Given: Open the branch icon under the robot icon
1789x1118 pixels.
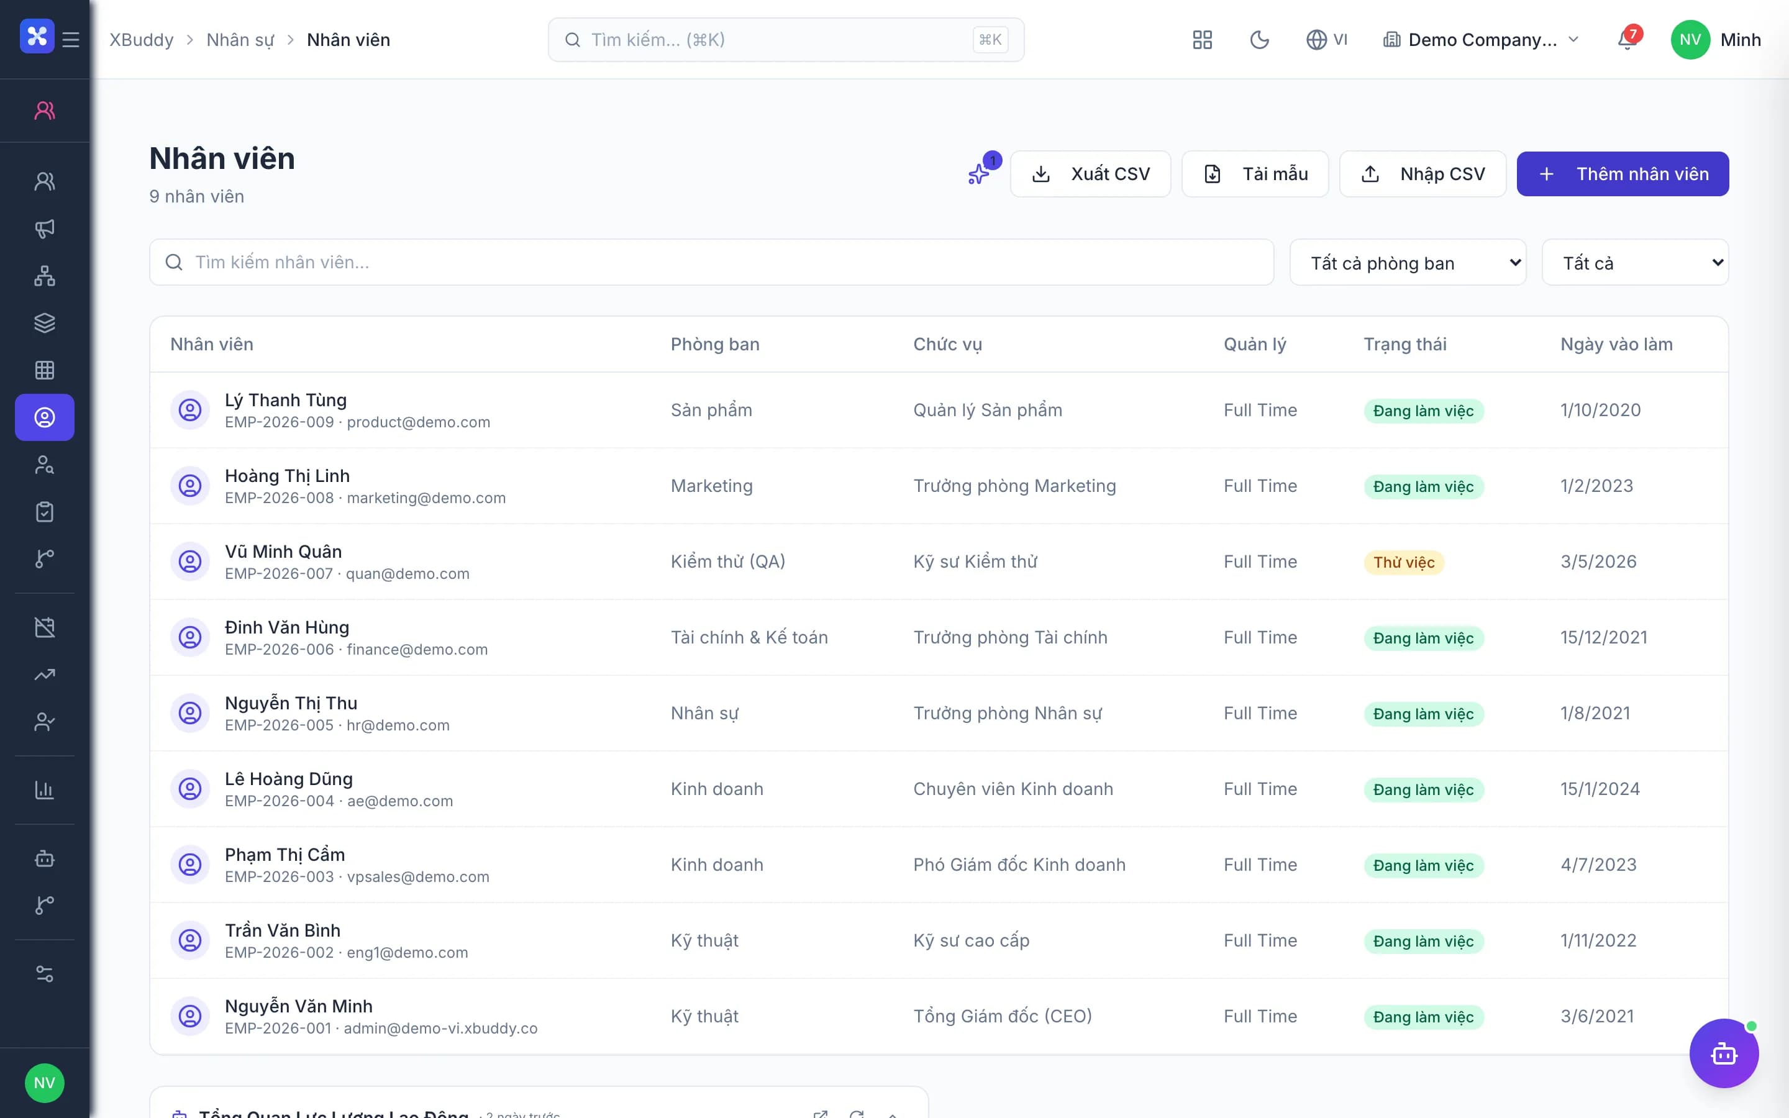Looking at the screenshot, I should (44, 905).
